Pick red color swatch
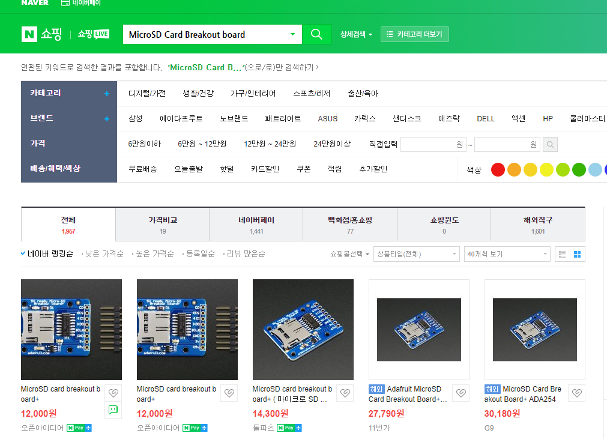 pos(498,169)
